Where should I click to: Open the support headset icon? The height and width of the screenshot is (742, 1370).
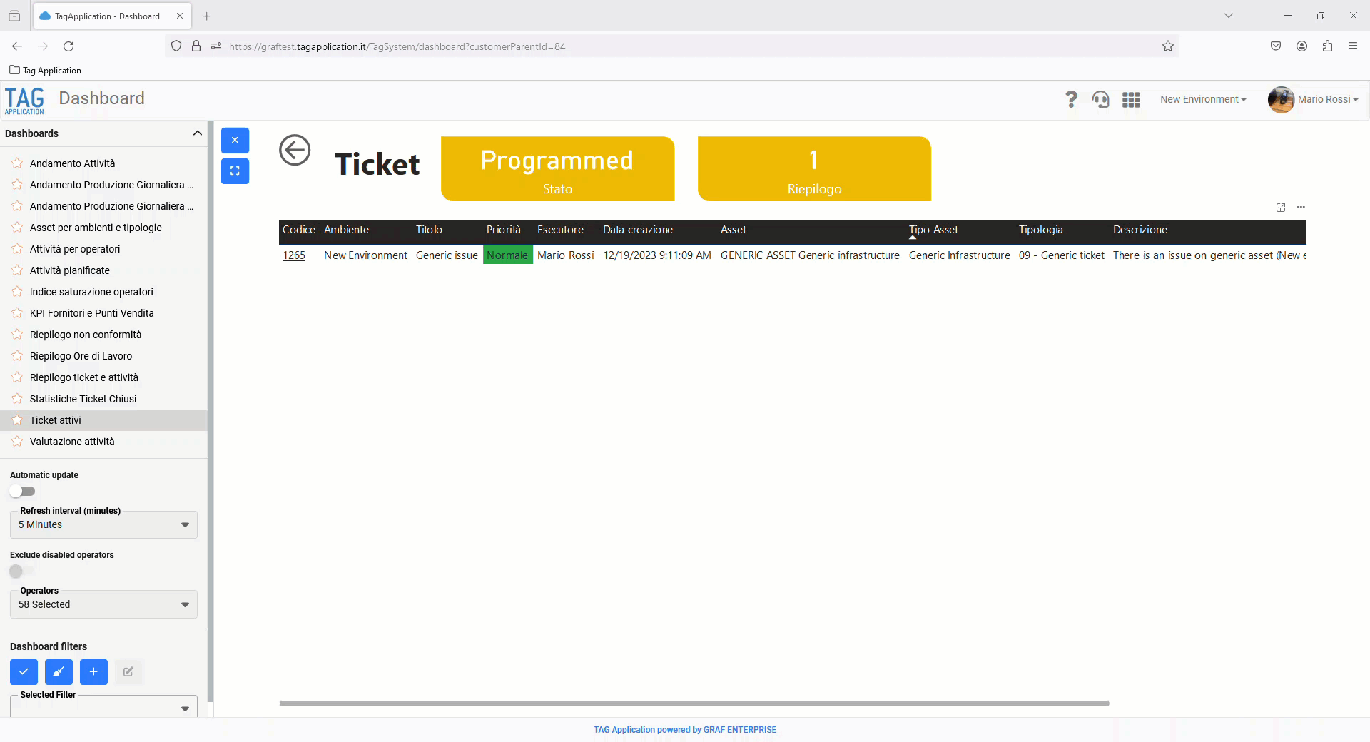[x=1101, y=99]
